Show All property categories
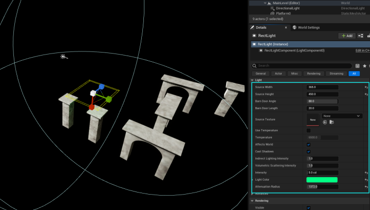 point(354,74)
